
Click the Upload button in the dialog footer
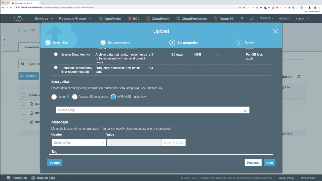(x=54, y=163)
